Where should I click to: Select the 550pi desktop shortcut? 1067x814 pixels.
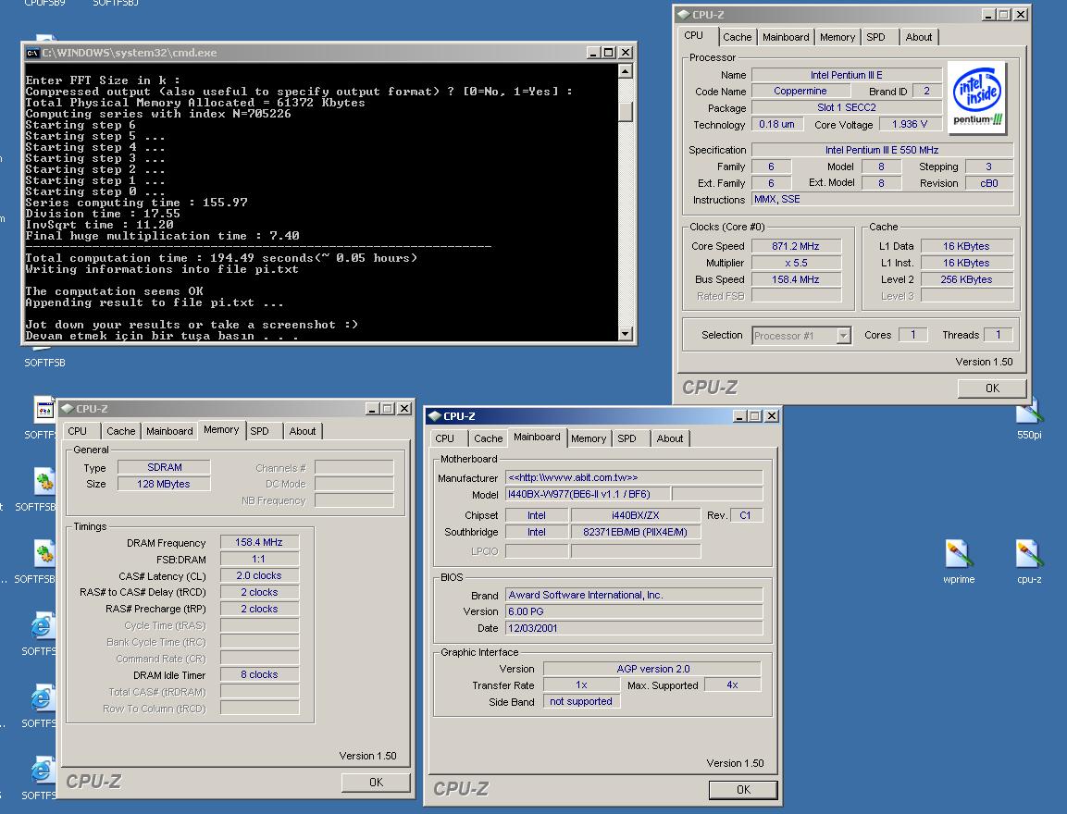point(1029,420)
